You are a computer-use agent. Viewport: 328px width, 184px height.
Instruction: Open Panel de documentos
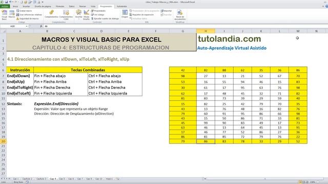click(180, 15)
